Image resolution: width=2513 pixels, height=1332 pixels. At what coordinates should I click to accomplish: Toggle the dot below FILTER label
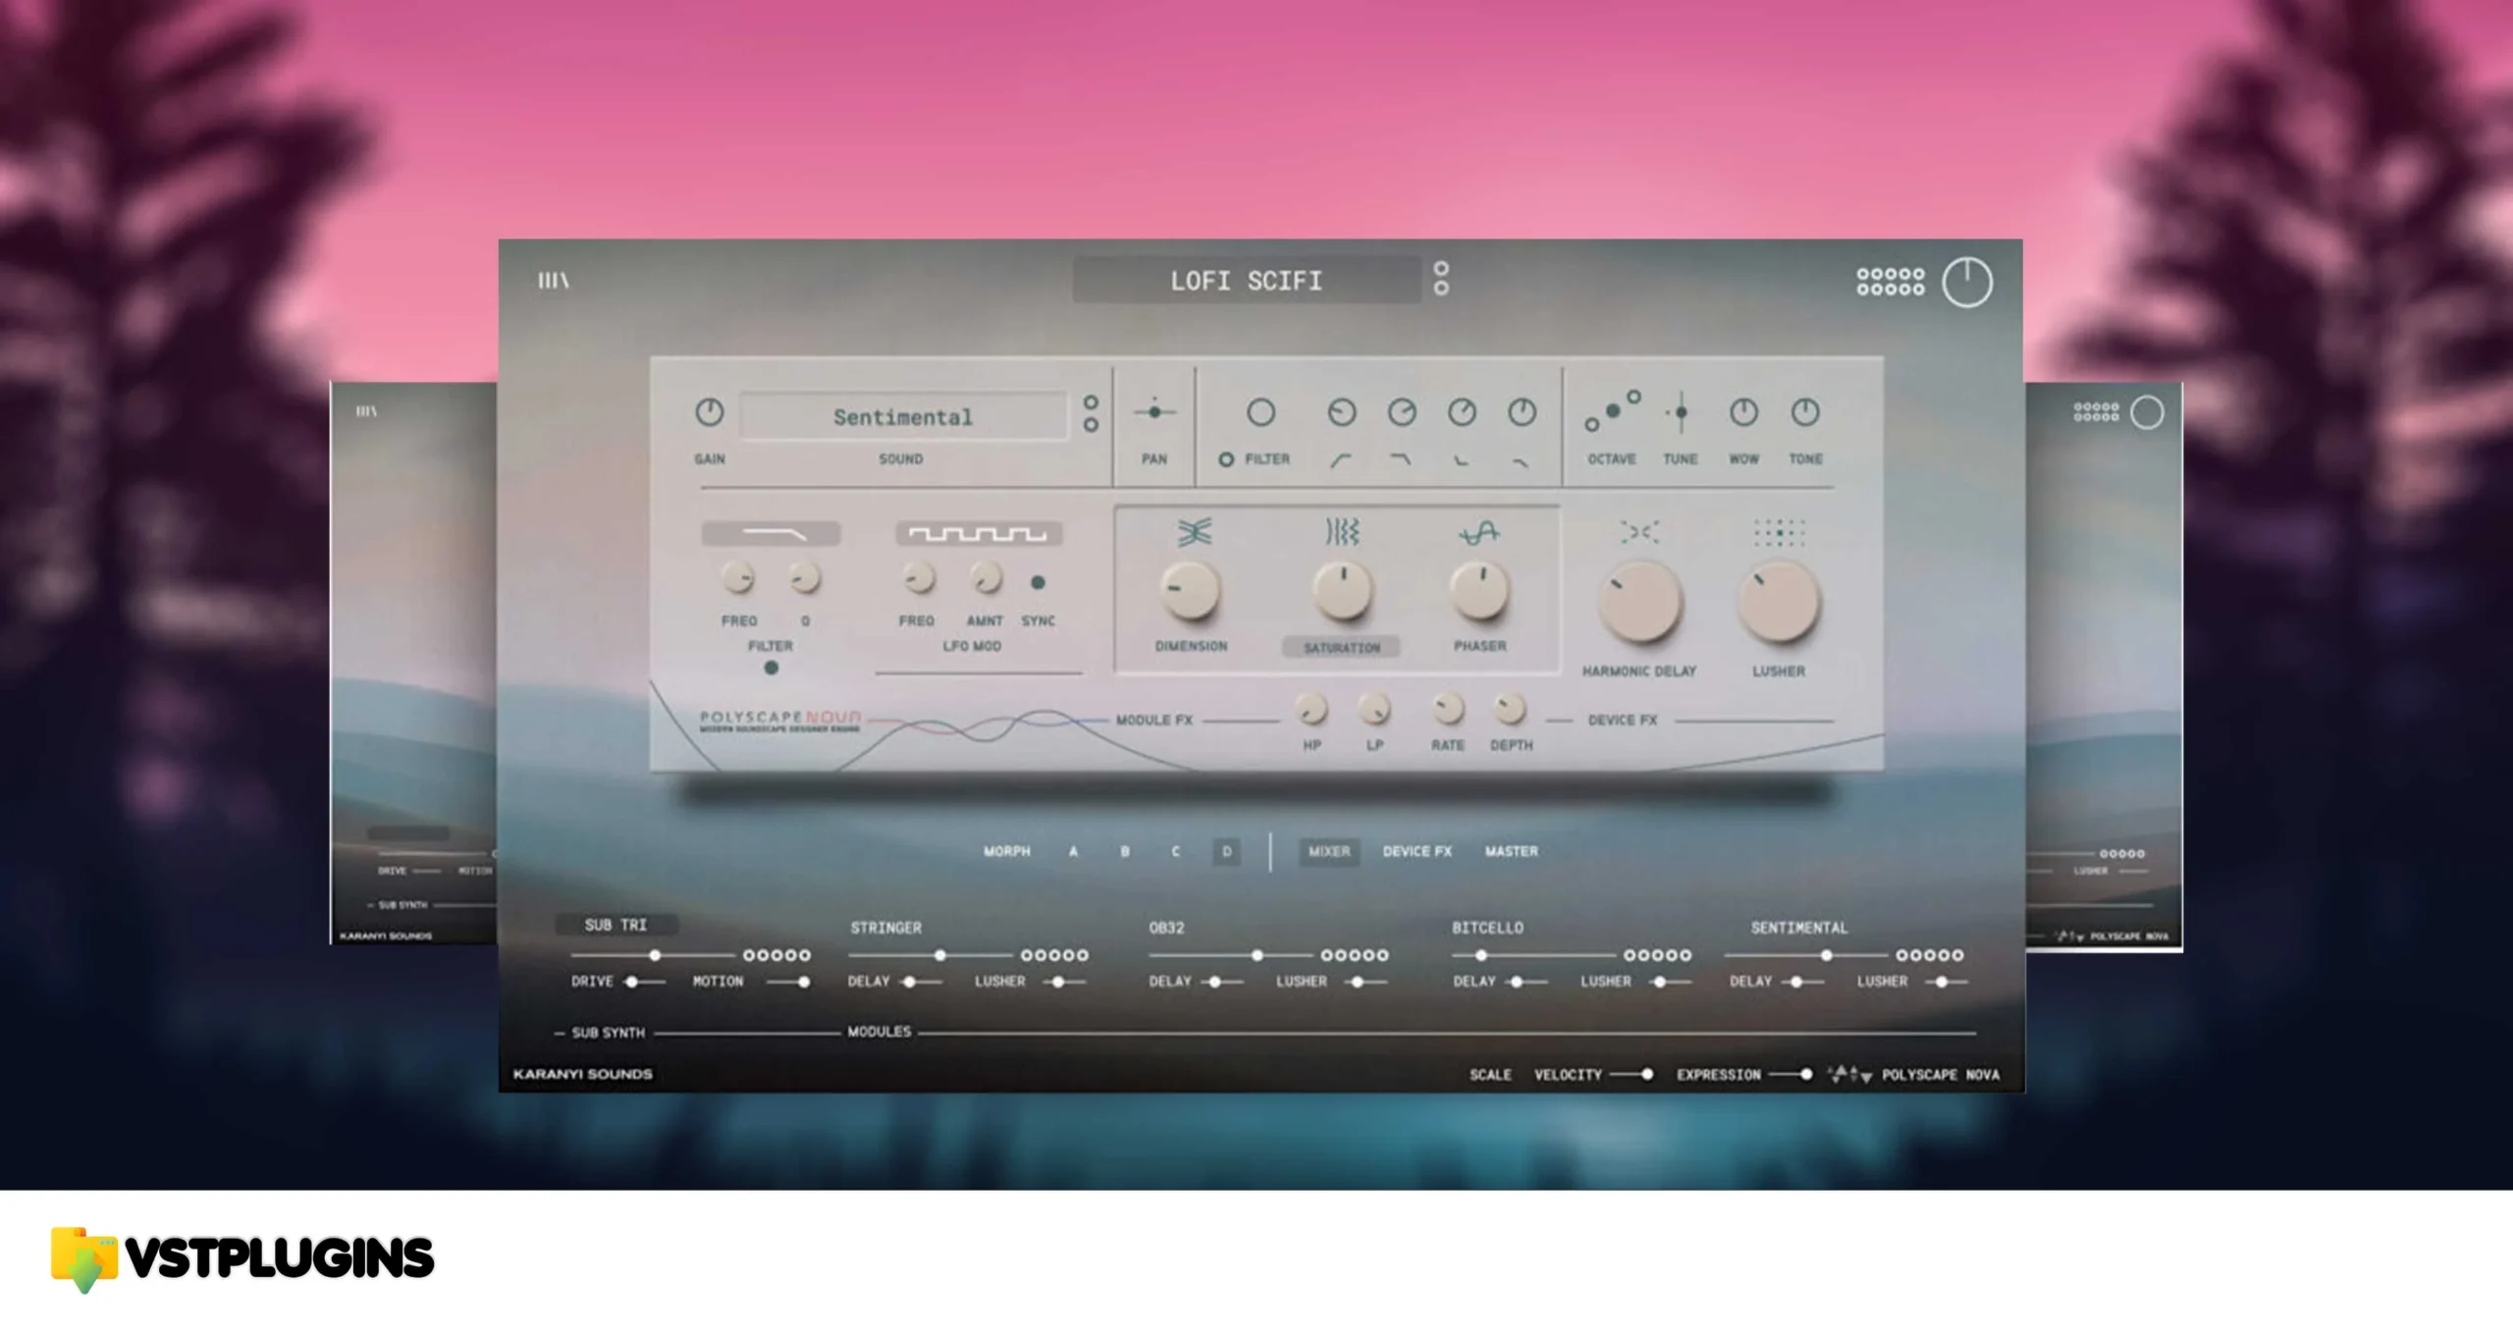(x=772, y=668)
